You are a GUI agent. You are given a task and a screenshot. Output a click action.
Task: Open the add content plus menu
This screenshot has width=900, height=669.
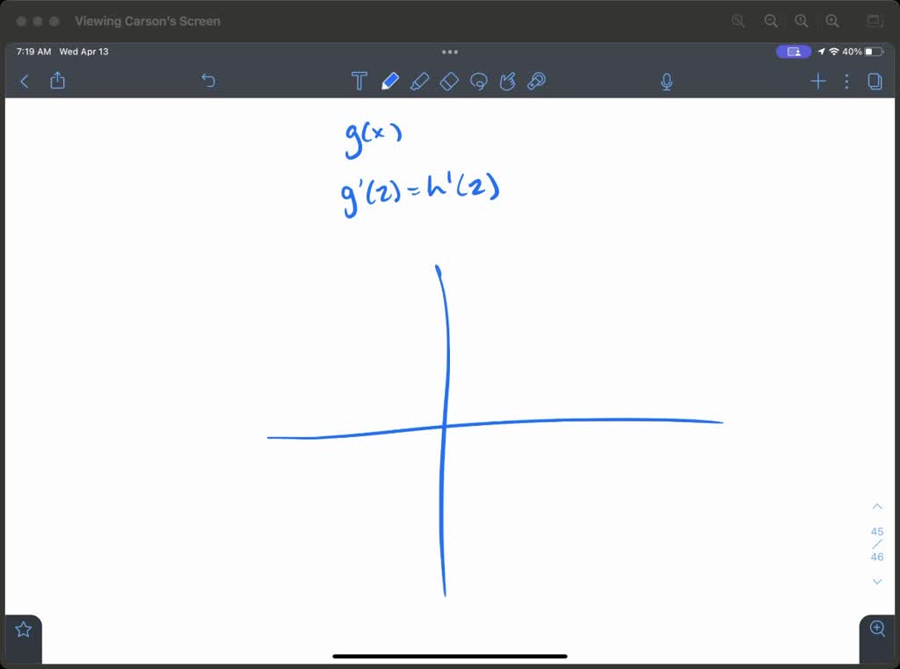tap(817, 81)
